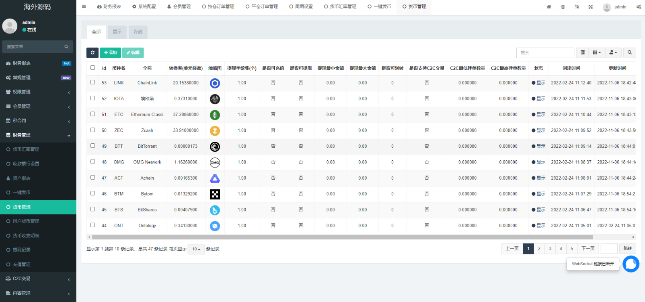Go to page 2 in pagination

(539, 249)
